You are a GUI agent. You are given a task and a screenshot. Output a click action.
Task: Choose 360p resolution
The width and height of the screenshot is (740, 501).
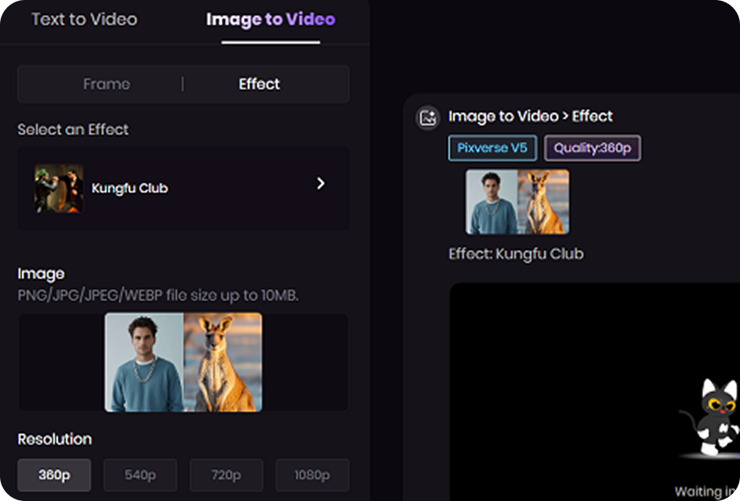click(x=54, y=474)
